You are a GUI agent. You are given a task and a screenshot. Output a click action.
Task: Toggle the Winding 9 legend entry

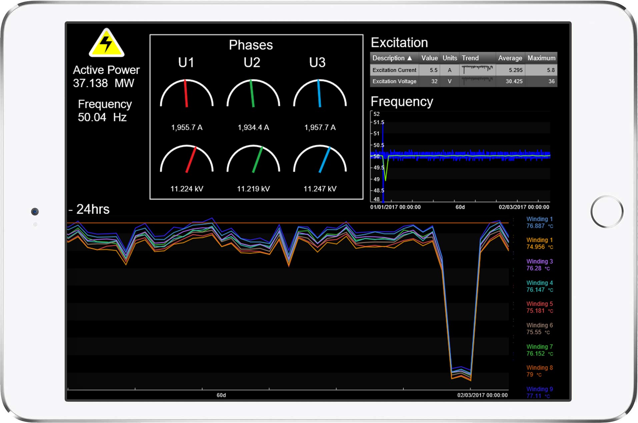point(540,392)
